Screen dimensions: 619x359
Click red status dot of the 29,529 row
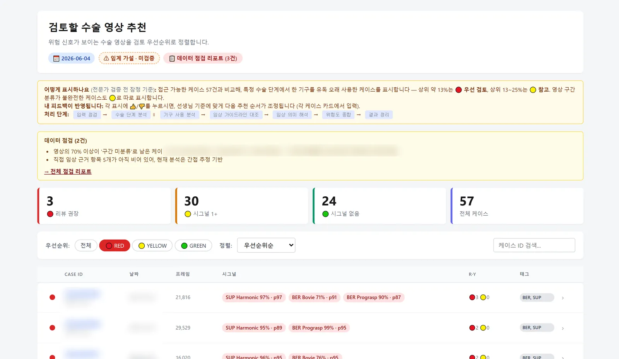click(x=52, y=328)
